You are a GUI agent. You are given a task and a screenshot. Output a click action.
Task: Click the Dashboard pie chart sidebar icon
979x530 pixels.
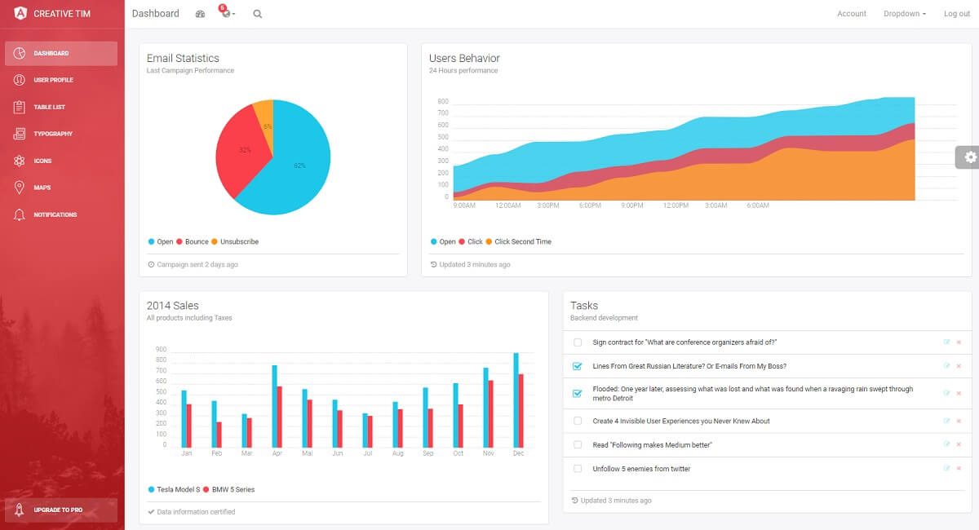click(20, 53)
